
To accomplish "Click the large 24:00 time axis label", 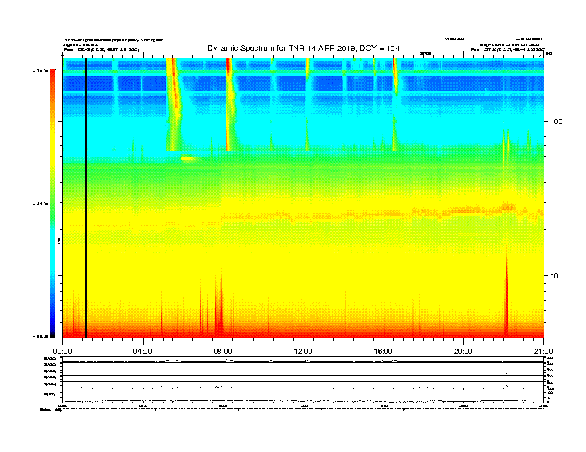I will (543, 352).
